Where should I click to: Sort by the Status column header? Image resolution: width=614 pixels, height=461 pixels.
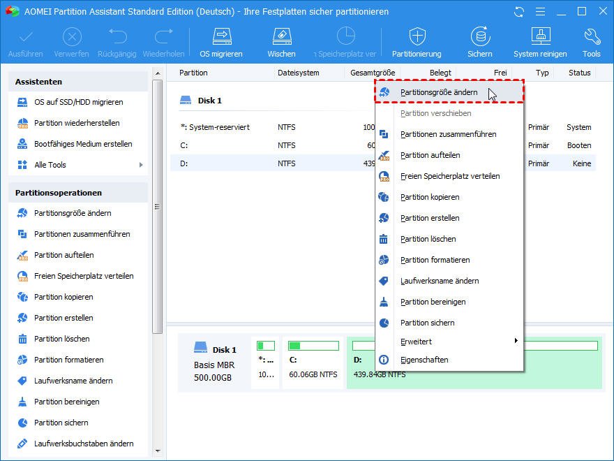coord(580,73)
